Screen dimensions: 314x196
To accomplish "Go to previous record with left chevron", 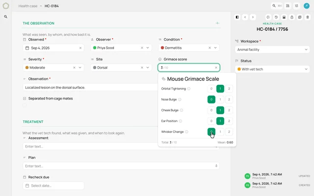I will (x=245, y=17).
